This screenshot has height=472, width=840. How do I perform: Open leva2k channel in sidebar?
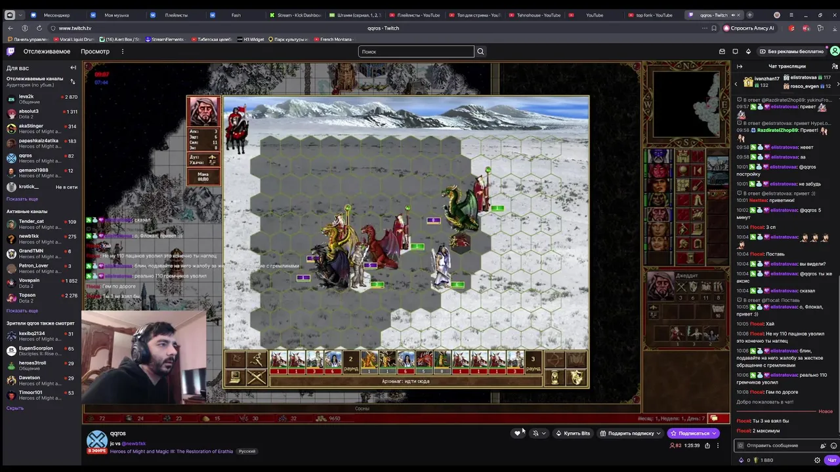[41, 99]
